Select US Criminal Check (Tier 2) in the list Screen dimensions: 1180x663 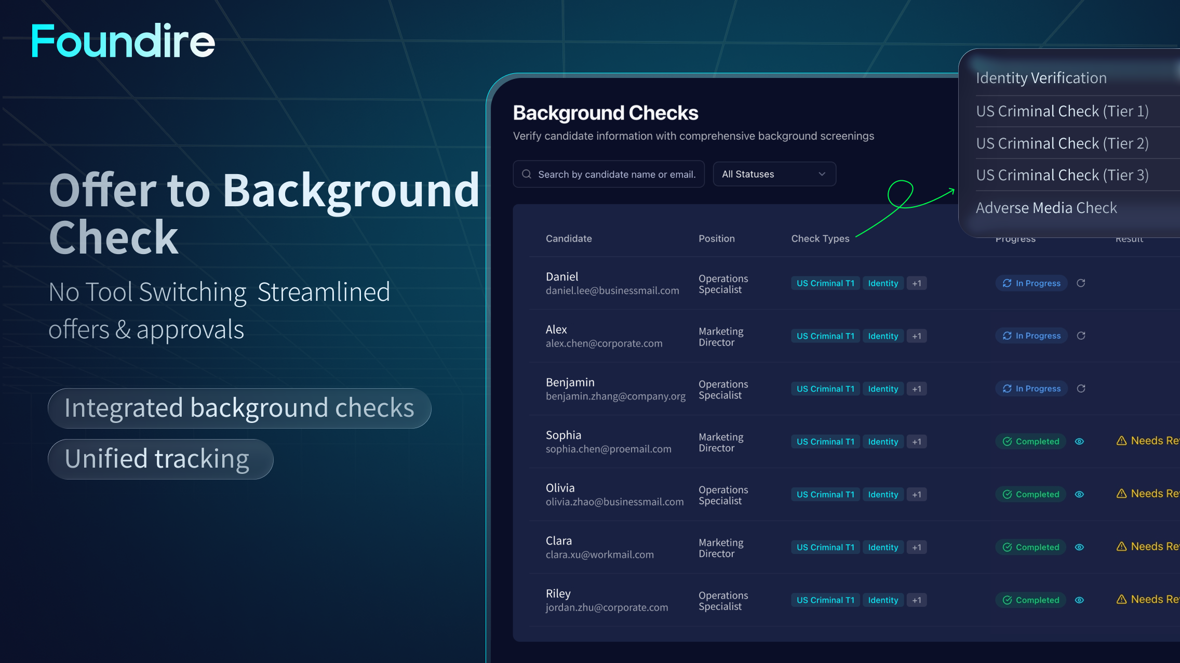point(1062,143)
